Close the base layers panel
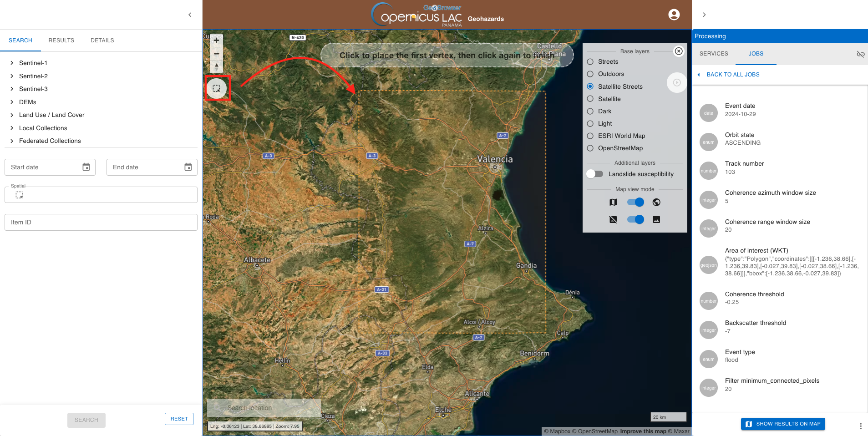The height and width of the screenshot is (436, 868). [x=678, y=51]
